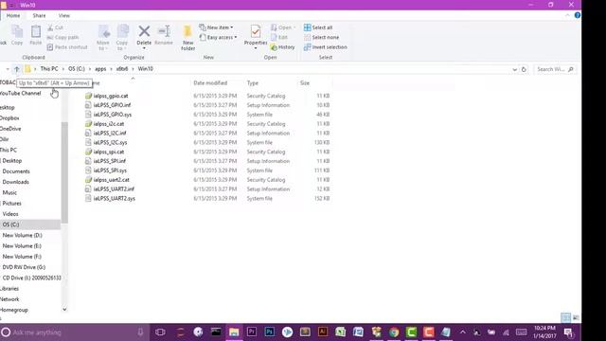The width and height of the screenshot is (606, 341).
Task: Create a New folder
Action: pyautogui.click(x=187, y=38)
